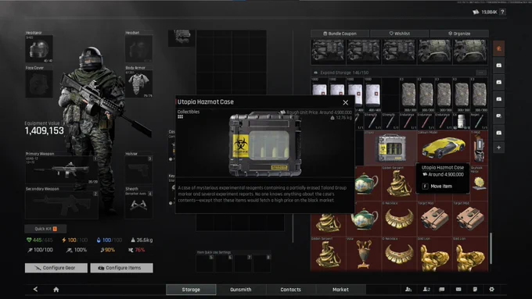Screen dimensions: 532x299
Task: Click the 36.6kg carry weight stat
Action: click(142, 240)
